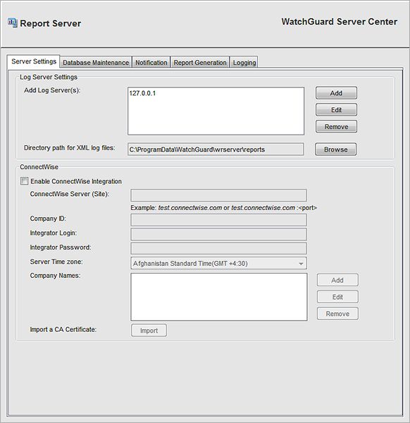Click Add in Log Server Settings
This screenshot has height=423, width=410.
pos(336,93)
